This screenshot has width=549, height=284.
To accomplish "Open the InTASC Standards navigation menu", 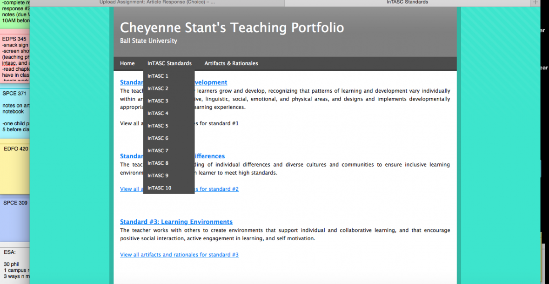I will (x=169, y=63).
